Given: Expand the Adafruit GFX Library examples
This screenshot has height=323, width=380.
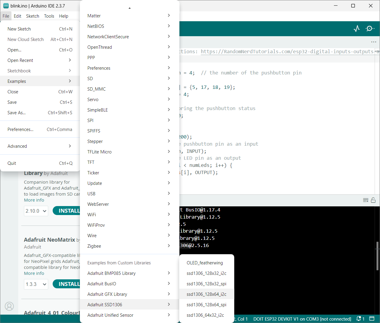Looking at the screenshot, I should [x=130, y=294].
